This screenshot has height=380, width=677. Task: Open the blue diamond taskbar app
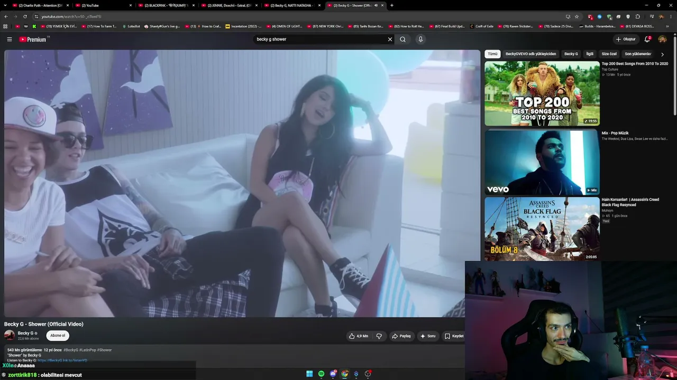356,374
